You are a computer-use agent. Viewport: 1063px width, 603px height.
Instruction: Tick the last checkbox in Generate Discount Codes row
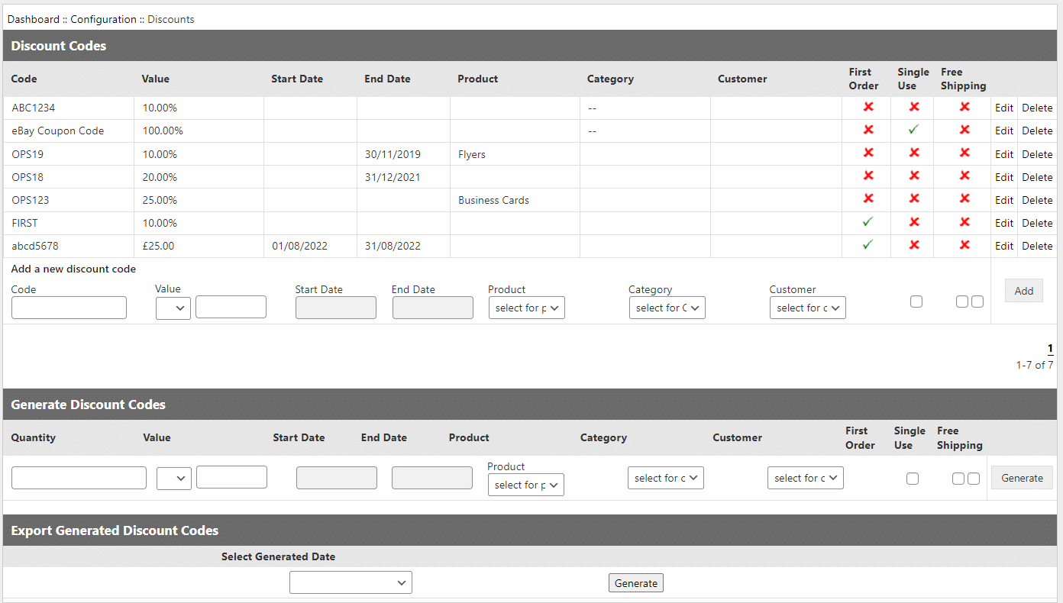point(974,479)
